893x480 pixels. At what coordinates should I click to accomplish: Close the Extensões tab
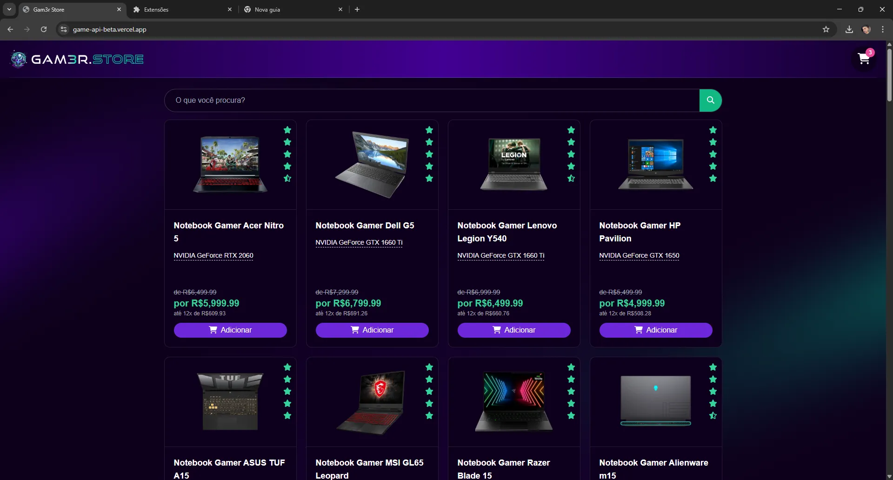tap(230, 9)
